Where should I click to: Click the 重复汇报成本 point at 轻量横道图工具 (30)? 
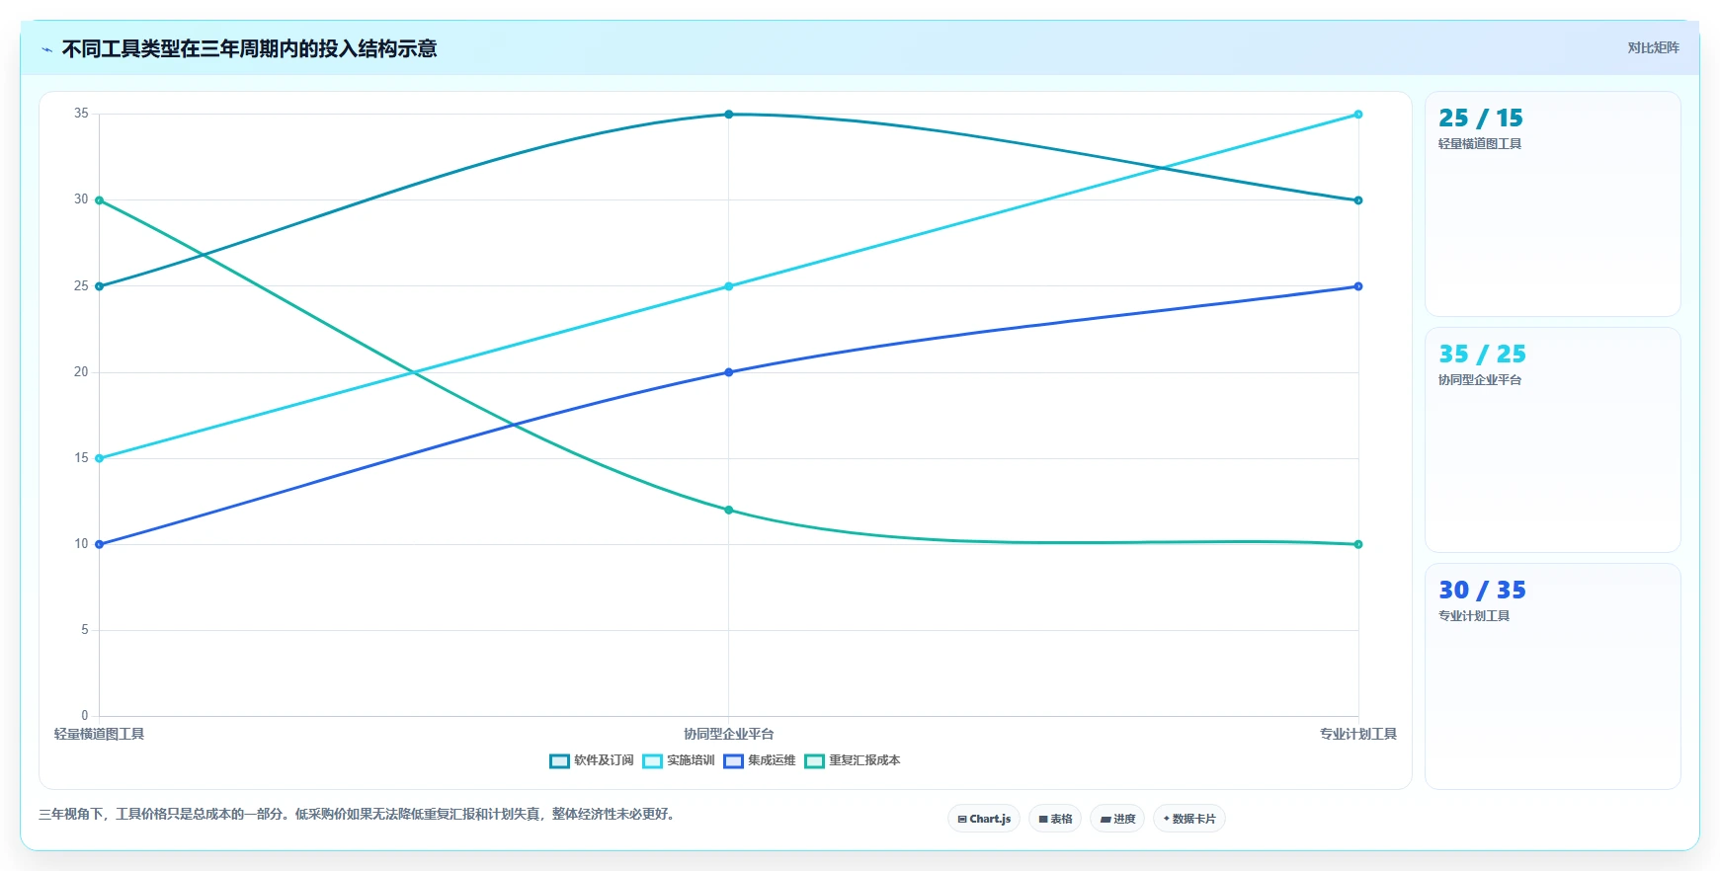click(99, 200)
